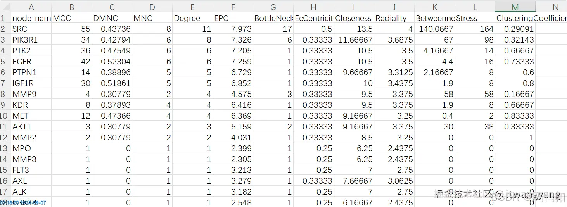This screenshot has width=567, height=207.
Task: Select column F header above EPC
Action: point(233,7)
